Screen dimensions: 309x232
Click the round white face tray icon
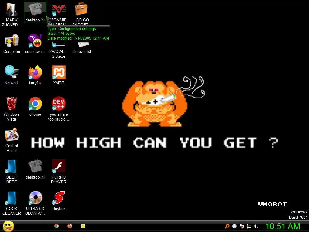coord(234,226)
